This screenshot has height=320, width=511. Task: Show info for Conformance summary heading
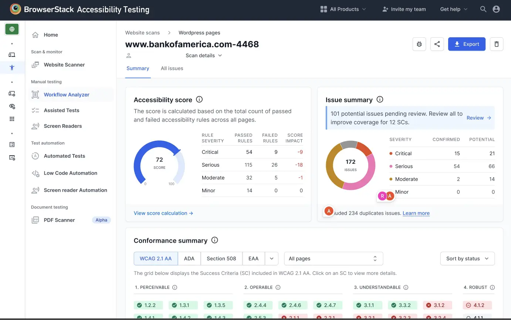coord(214,240)
